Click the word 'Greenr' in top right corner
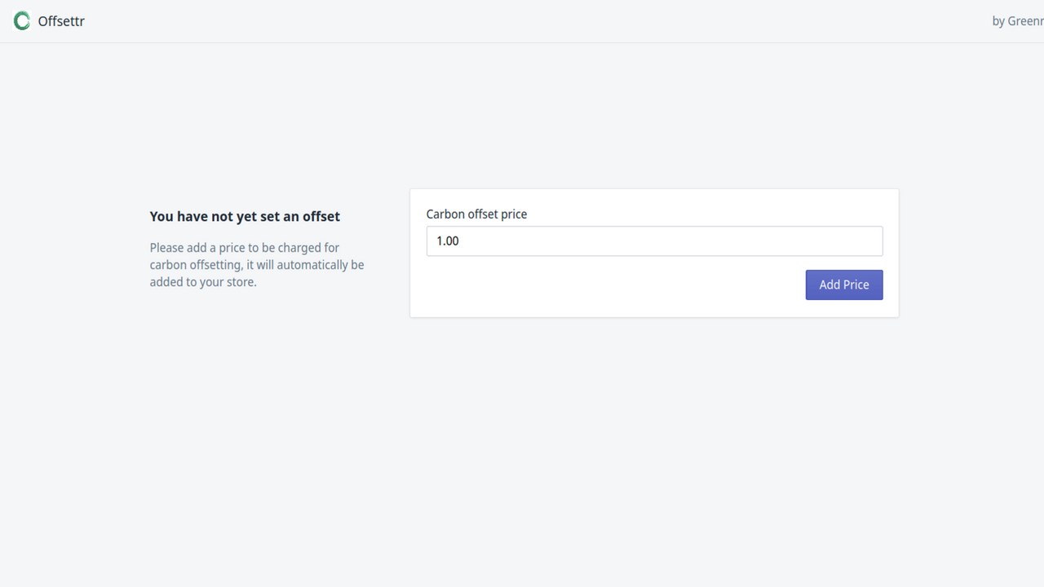This screenshot has height=587, width=1044. [x=1025, y=21]
